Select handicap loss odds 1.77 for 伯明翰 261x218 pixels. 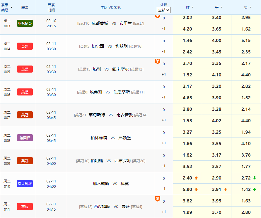[x=246, y=167]
